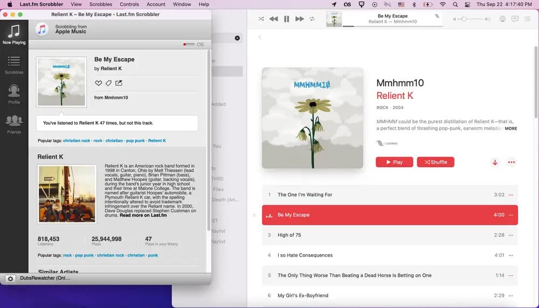Click the Apple Music logo in Scrobbling header
The width and height of the screenshot is (539, 308).
[42, 29]
